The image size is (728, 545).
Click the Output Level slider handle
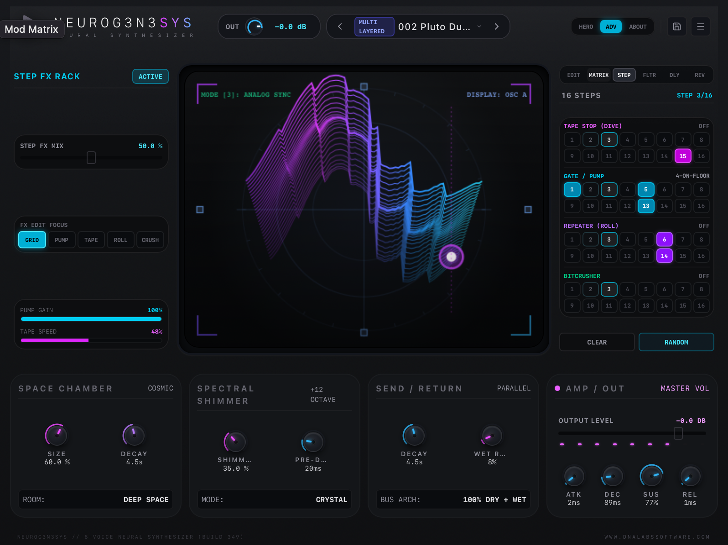click(678, 433)
